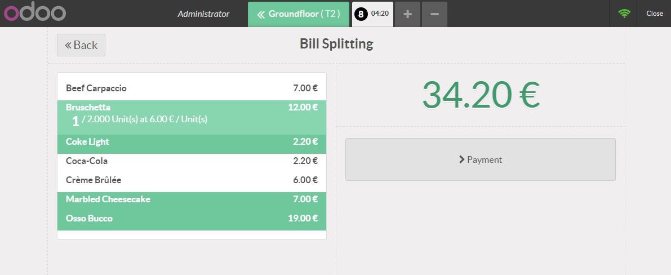Toggle Beef Carpaccio line selection
The width and height of the screenshot is (671, 275).
(x=192, y=88)
